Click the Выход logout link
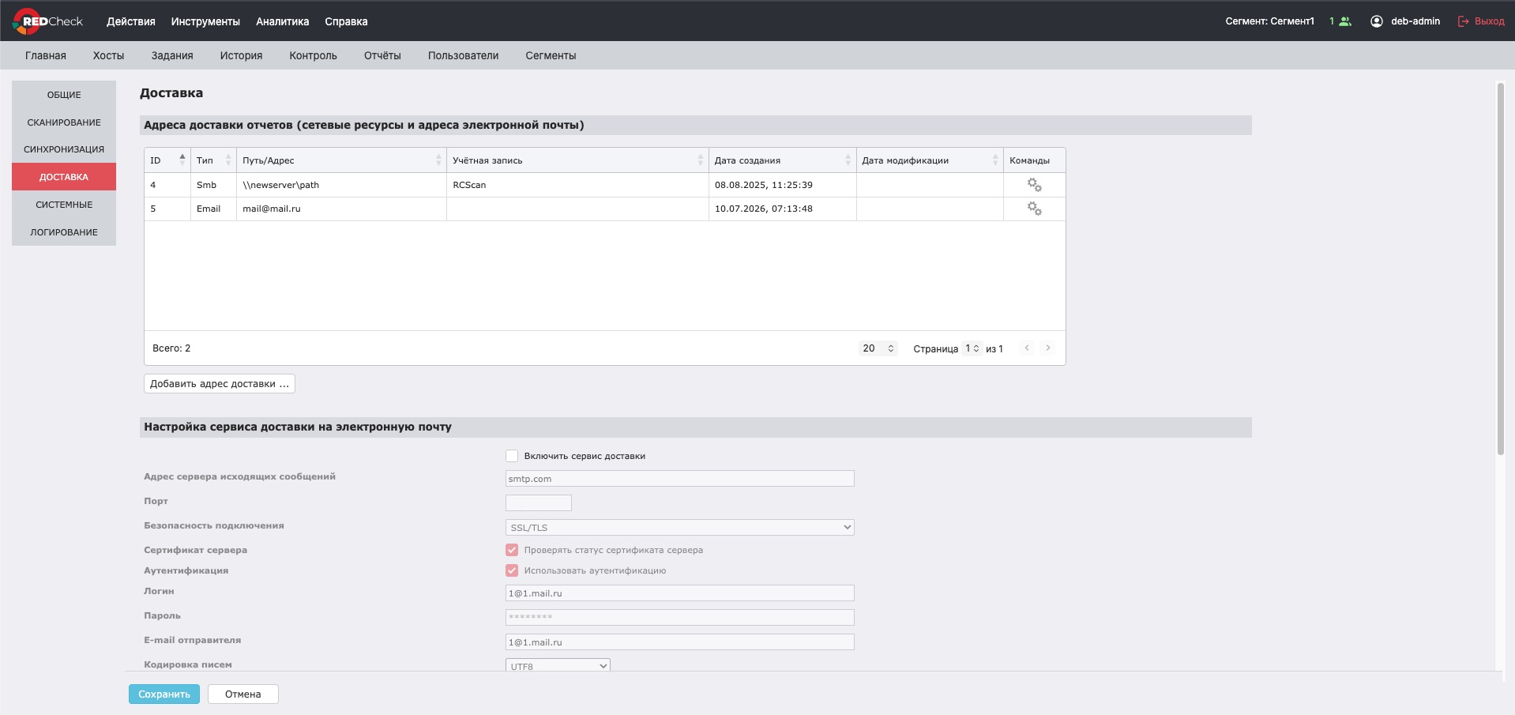Image resolution: width=1515 pixels, height=715 pixels. tap(1489, 21)
